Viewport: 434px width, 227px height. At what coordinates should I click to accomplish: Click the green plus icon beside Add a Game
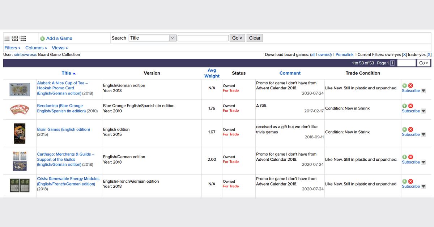click(x=42, y=39)
